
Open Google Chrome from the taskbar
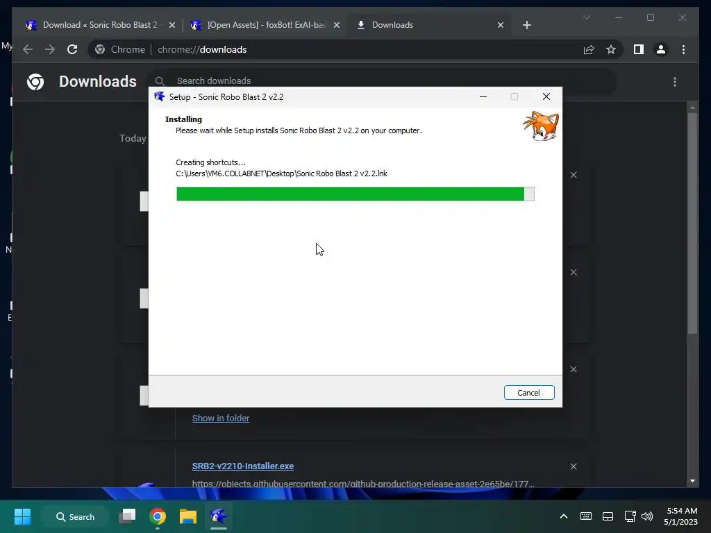[158, 516]
